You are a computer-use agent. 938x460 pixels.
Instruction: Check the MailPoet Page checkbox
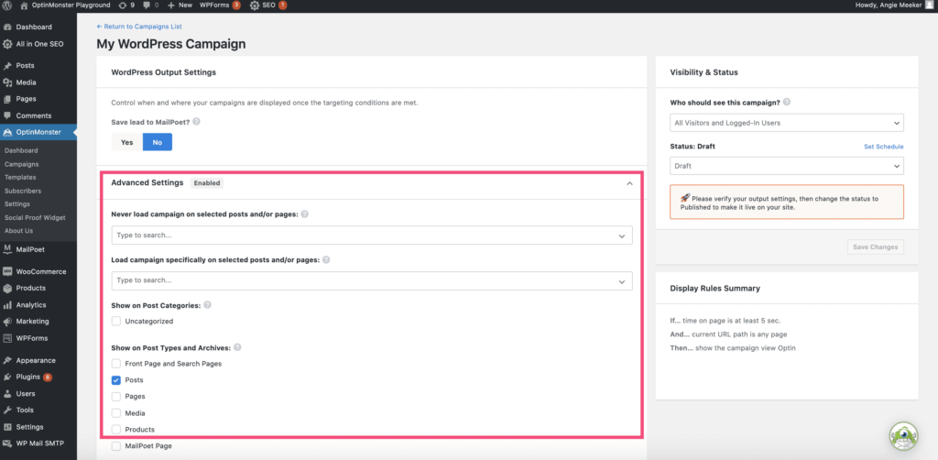[116, 446]
